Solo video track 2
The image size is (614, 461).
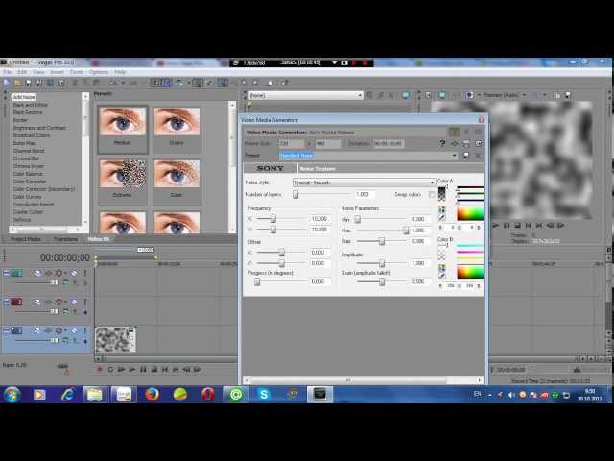coord(85,302)
